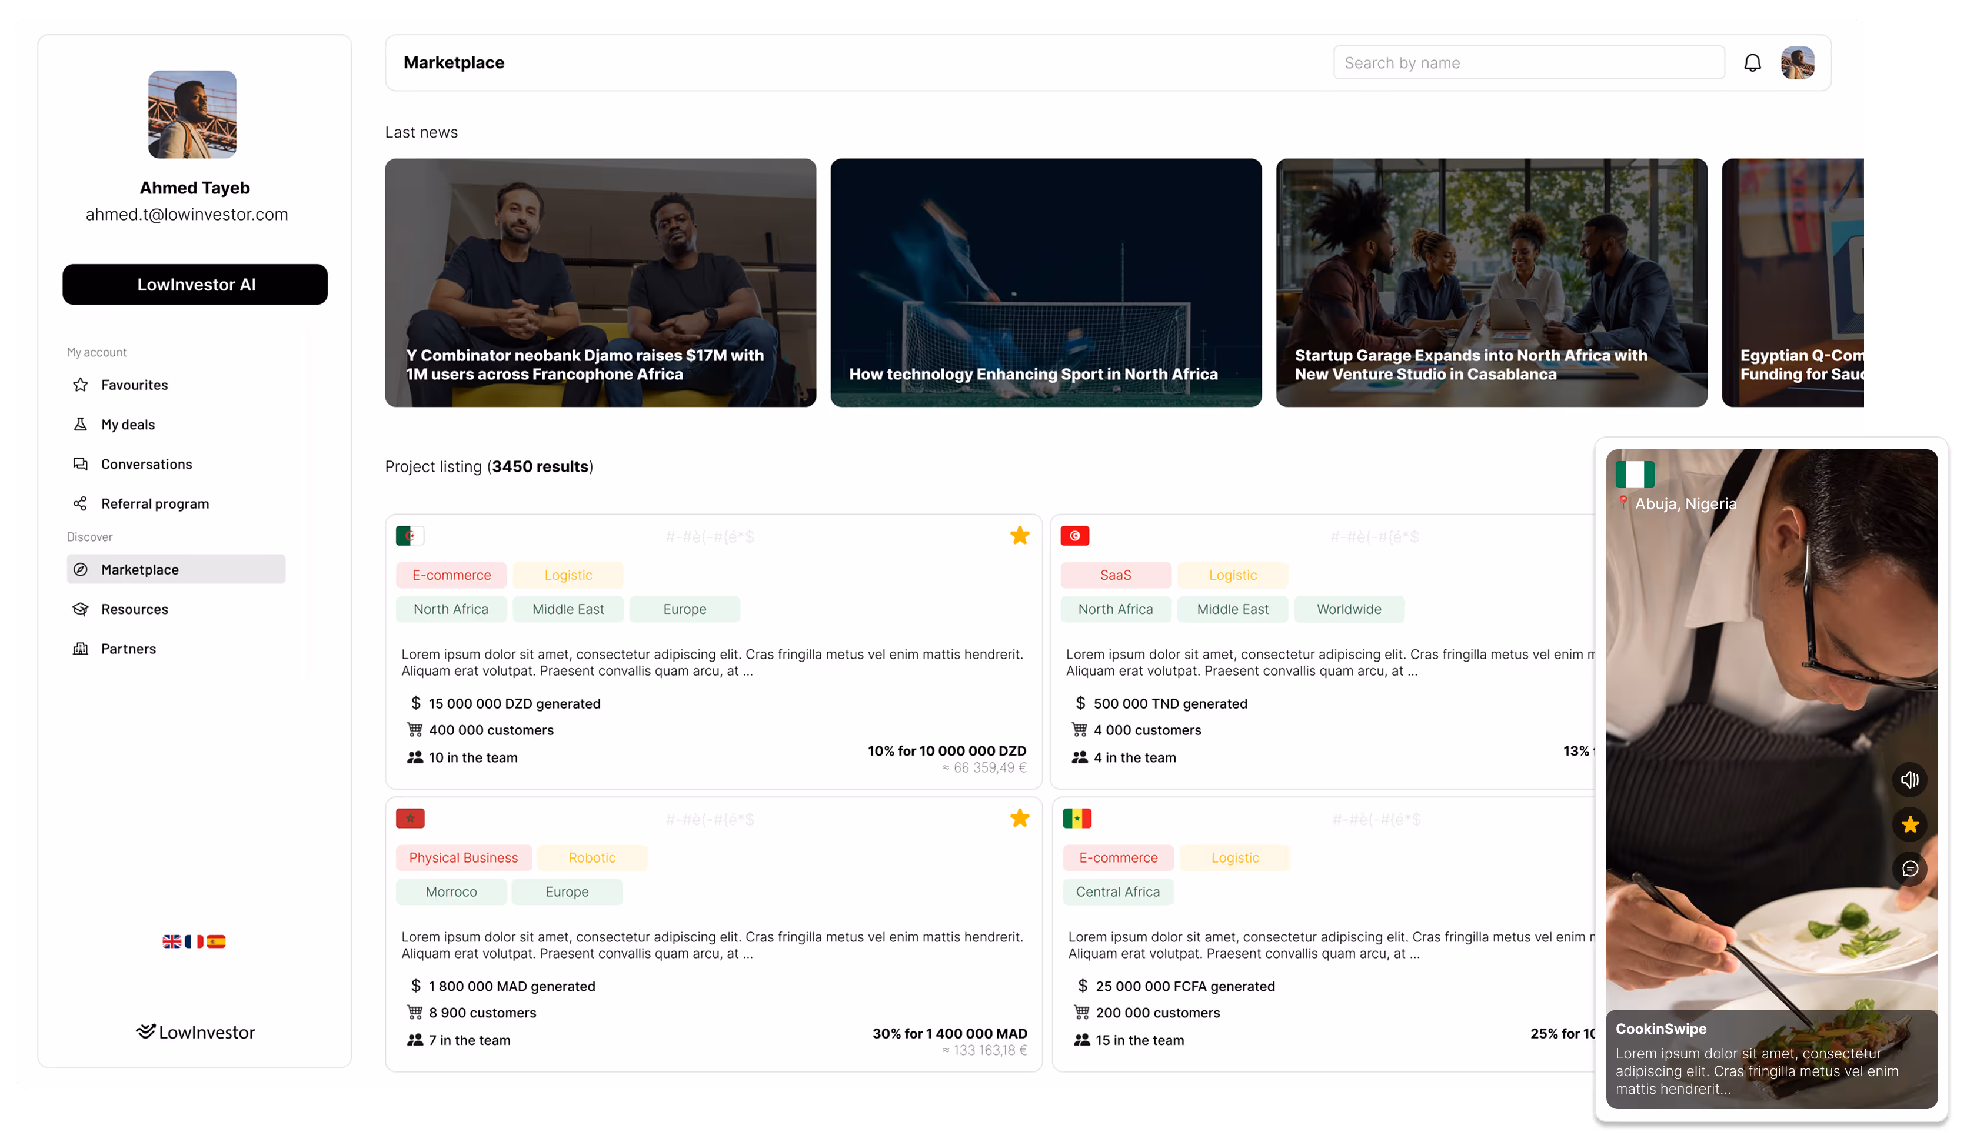Click '15 000 000 DZD generated' text
This screenshot has width=1977, height=1142.
(514, 704)
